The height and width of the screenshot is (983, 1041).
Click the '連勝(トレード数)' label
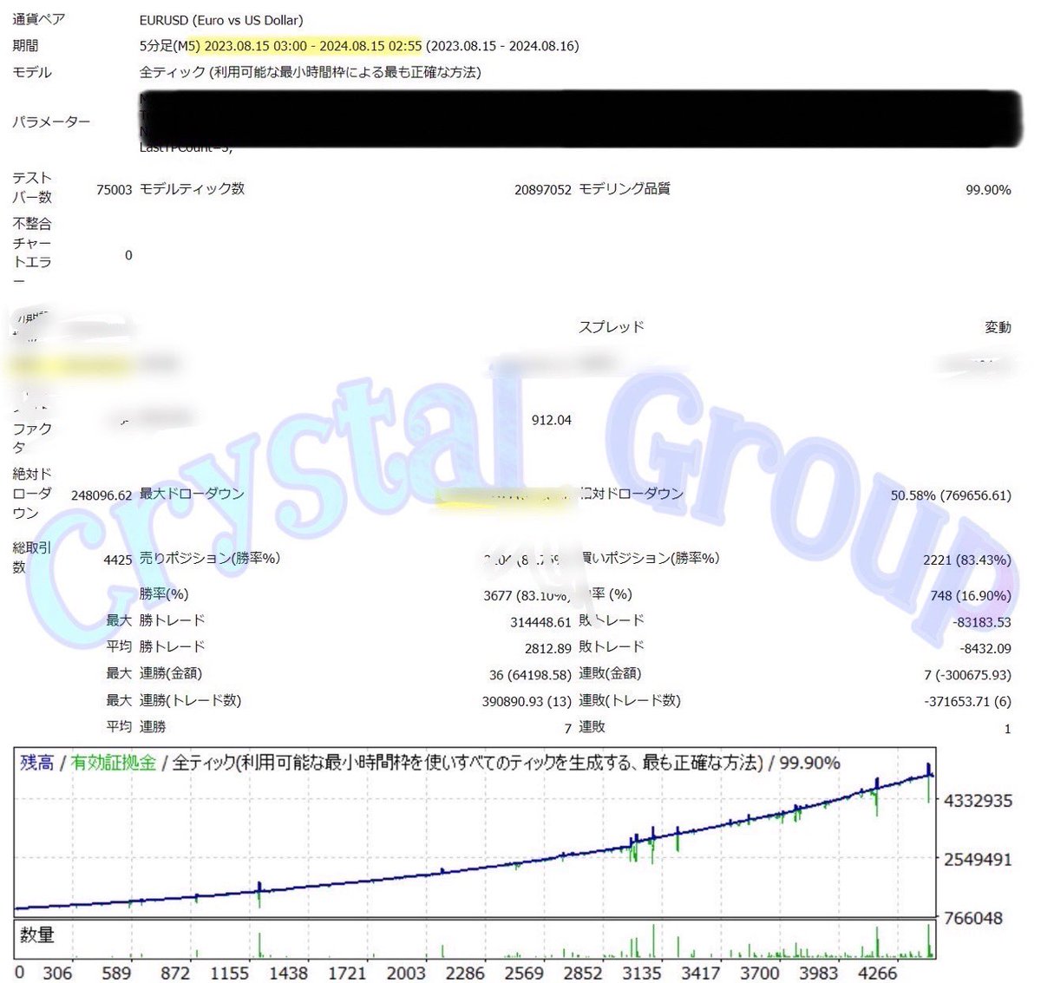[x=190, y=700]
